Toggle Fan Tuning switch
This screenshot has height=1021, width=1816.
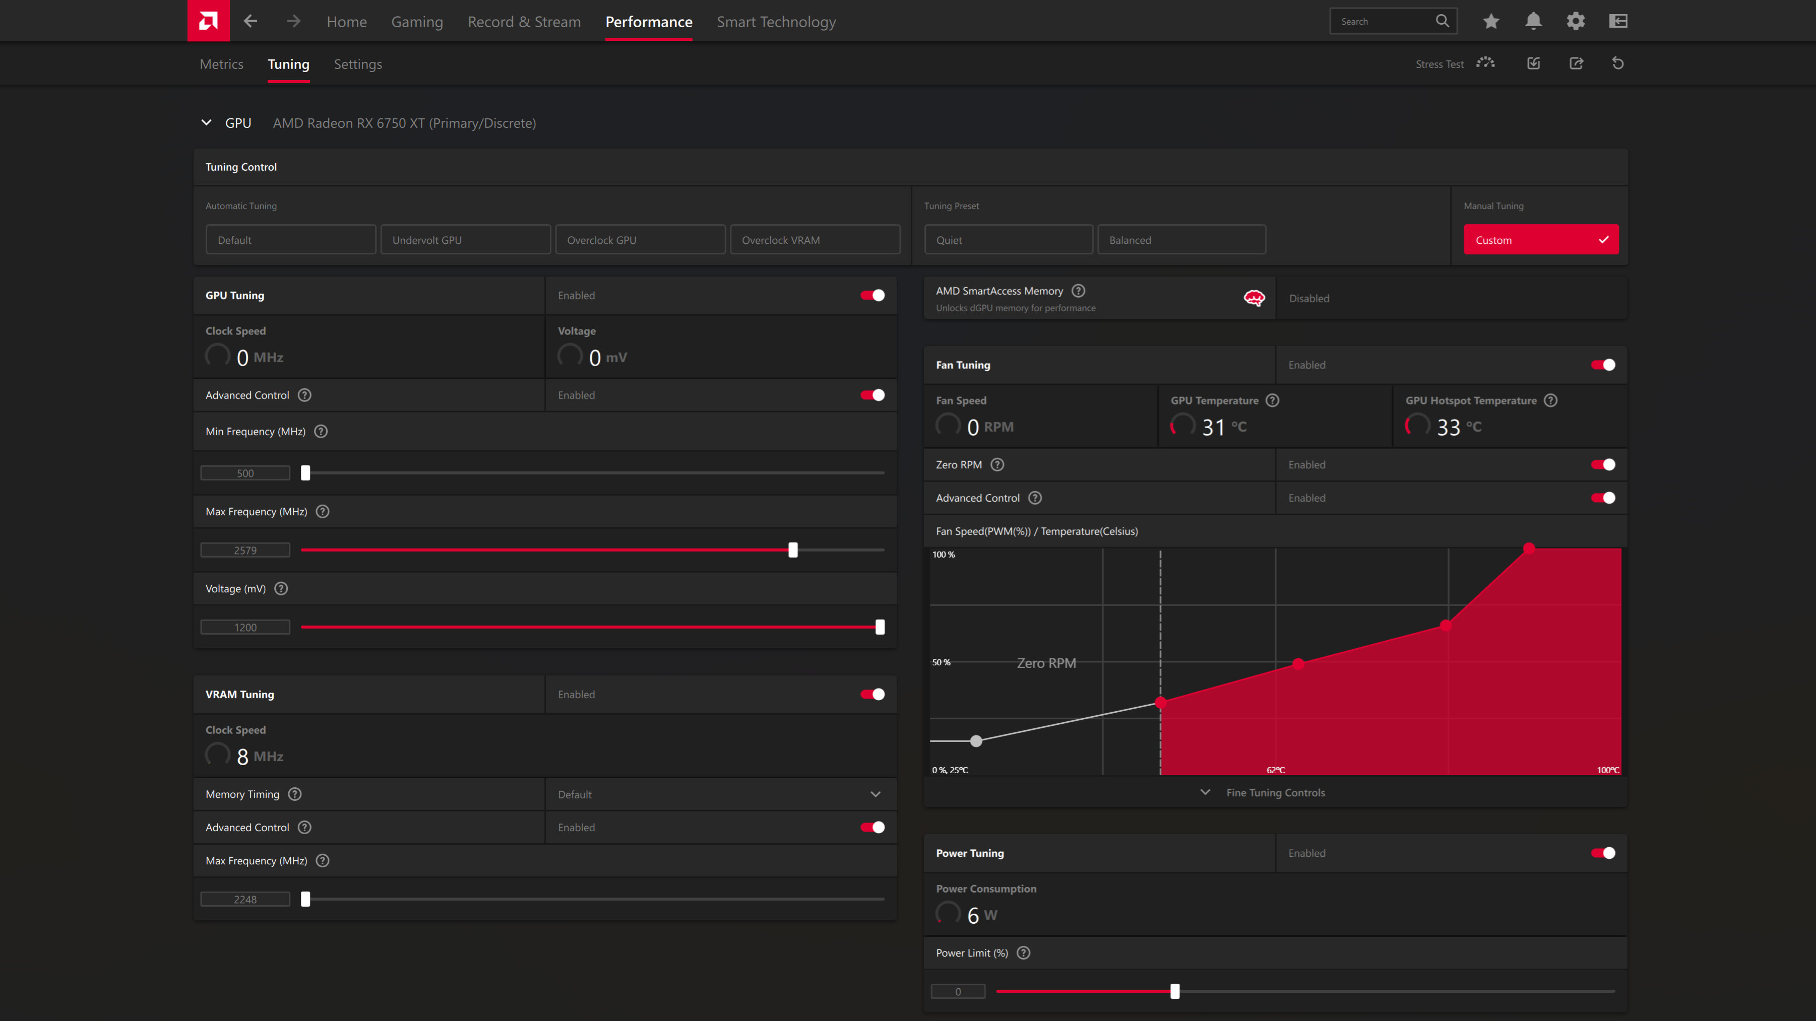point(1602,365)
